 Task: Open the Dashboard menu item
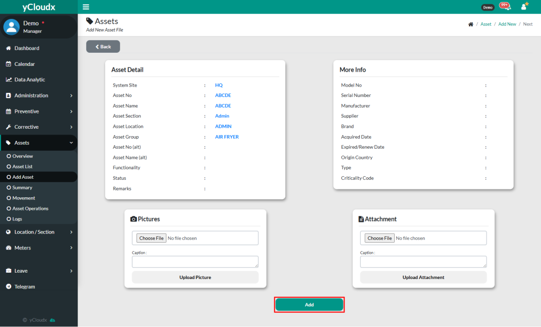[x=26, y=48]
